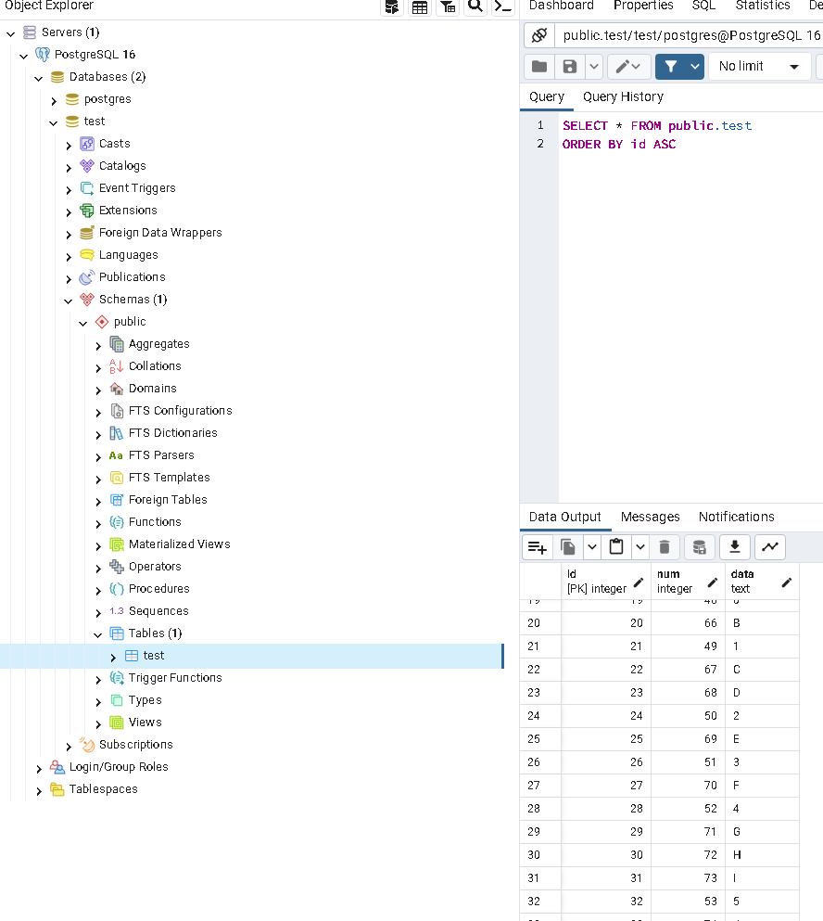Click the Functions node icon

click(x=117, y=522)
